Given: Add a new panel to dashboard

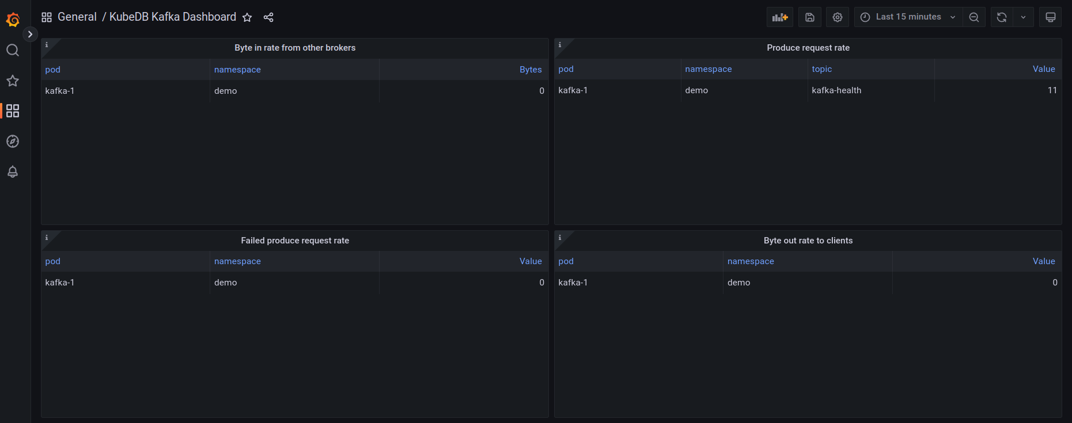Looking at the screenshot, I should coord(780,17).
